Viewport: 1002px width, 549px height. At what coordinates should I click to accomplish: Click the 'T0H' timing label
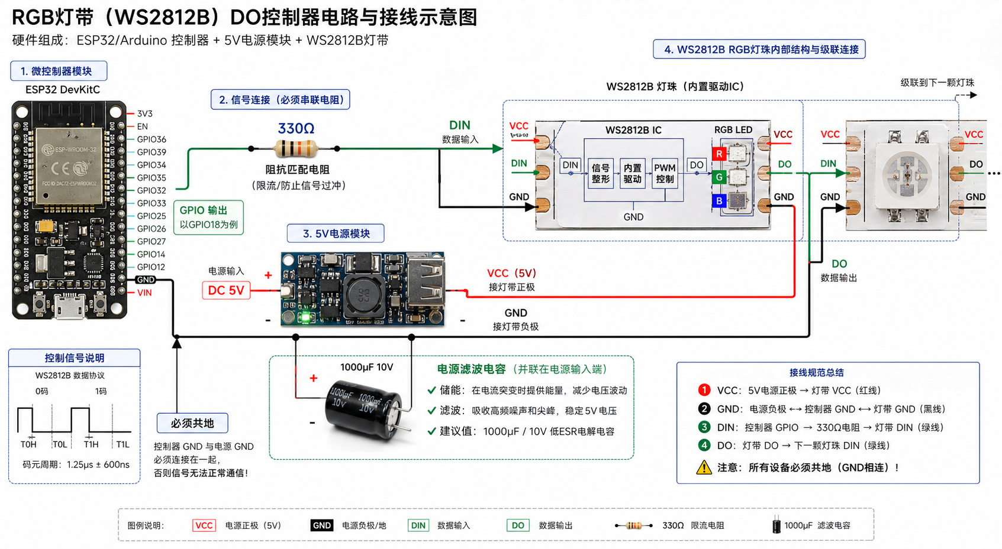(x=28, y=444)
